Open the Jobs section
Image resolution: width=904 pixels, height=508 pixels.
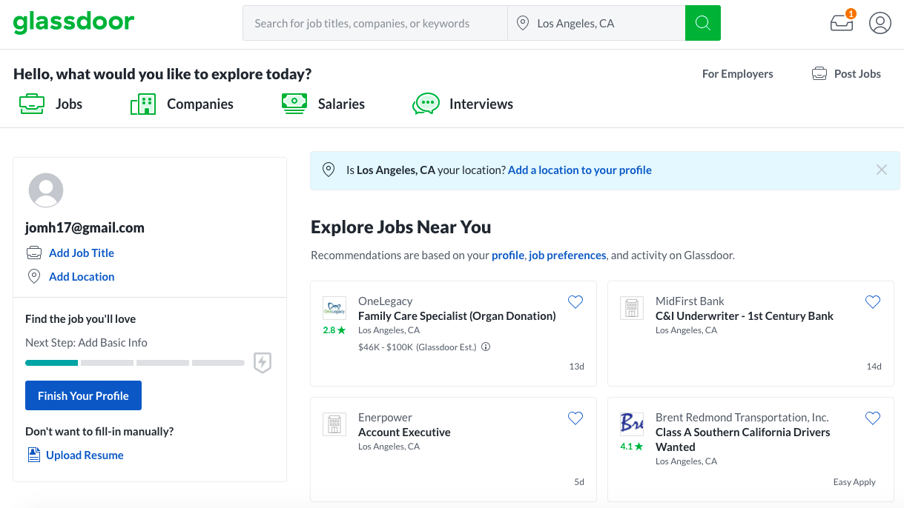69,104
